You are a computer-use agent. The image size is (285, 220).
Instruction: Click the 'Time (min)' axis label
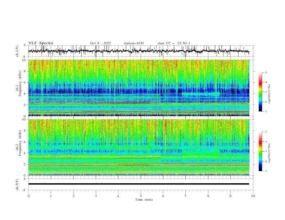[x=144, y=200]
